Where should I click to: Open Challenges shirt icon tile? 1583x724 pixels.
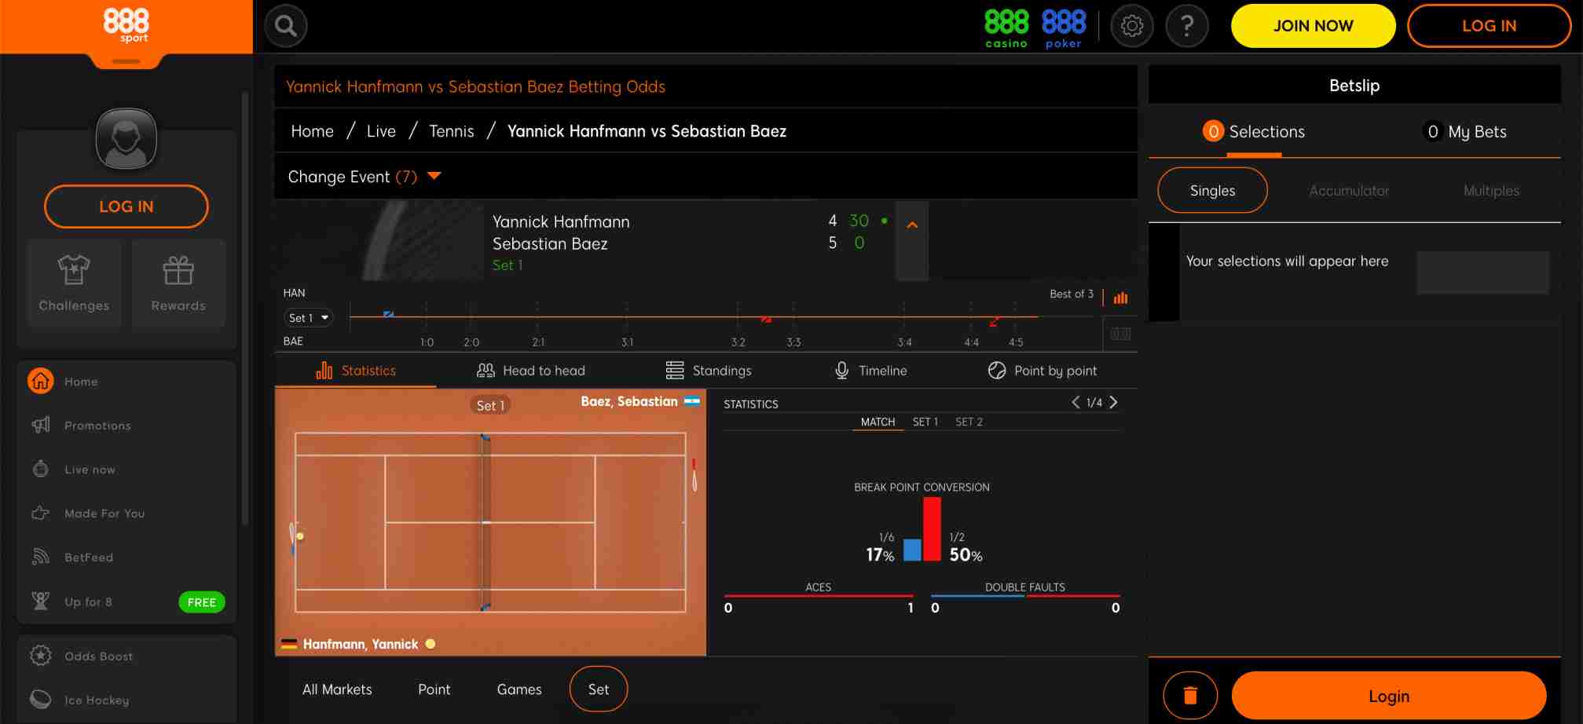74,283
